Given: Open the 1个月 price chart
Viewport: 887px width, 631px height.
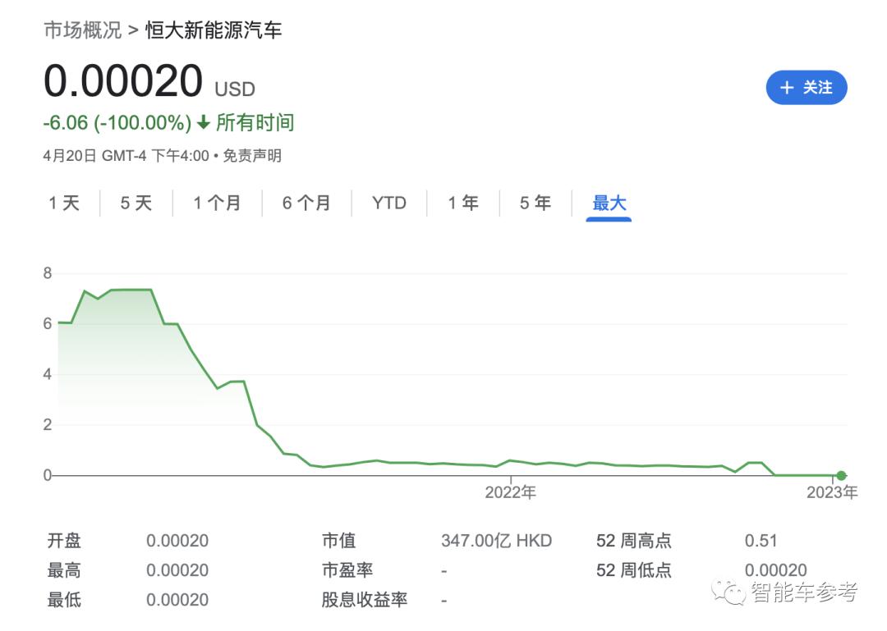Looking at the screenshot, I should (x=218, y=203).
